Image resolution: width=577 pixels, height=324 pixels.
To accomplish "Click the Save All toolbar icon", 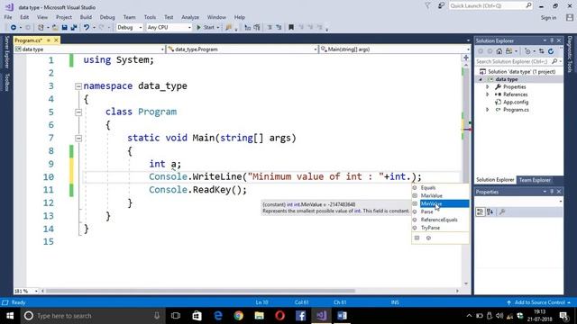I will tap(74, 28).
